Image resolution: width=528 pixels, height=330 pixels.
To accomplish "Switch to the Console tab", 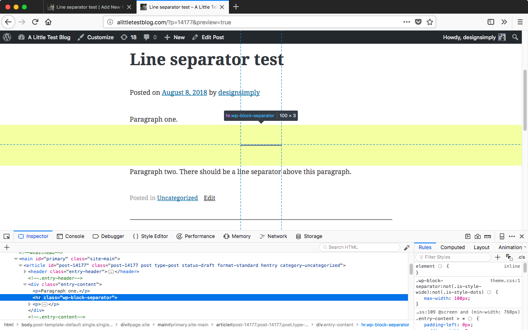I will [x=71, y=236].
